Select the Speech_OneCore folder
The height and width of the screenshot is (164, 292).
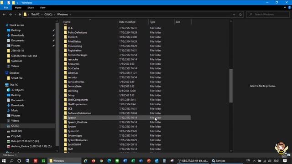[x=78, y=122]
